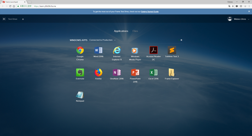Click the Wataru Unno username

point(240,19)
